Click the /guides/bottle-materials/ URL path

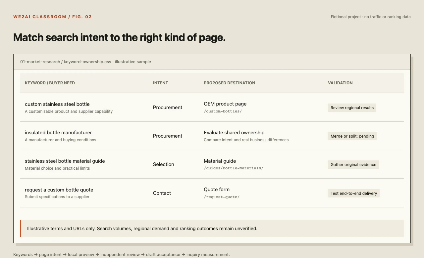[234, 168]
